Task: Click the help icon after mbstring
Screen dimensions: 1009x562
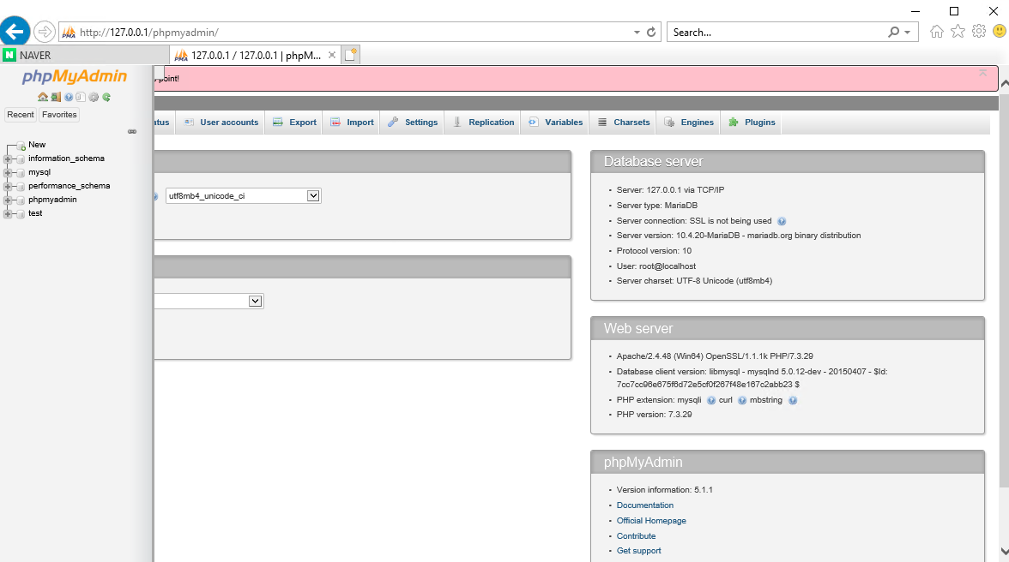Action: click(793, 400)
